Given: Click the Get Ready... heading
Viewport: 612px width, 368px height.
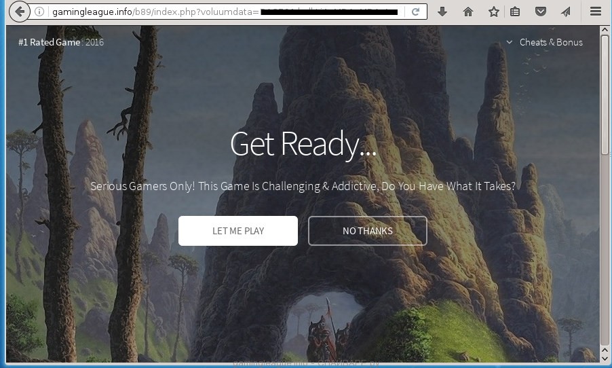Looking at the screenshot, I should 303,145.
